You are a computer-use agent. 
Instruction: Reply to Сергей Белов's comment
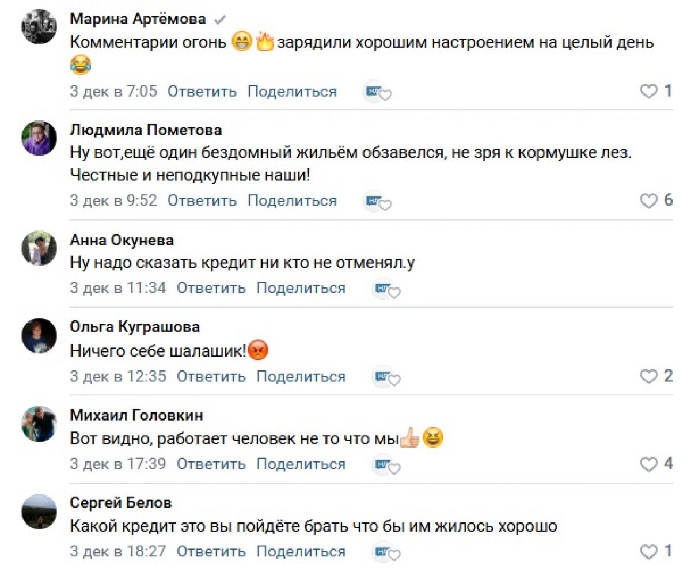coord(211,551)
